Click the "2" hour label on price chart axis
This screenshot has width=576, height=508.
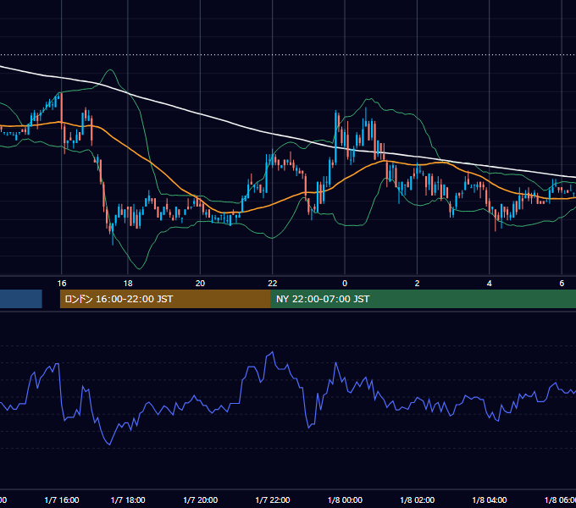coord(417,284)
